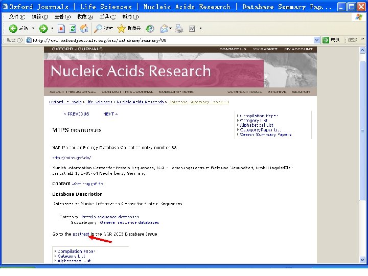Open the Favorites menu in menu bar
The height and width of the screenshot is (276, 368).
click(85, 17)
